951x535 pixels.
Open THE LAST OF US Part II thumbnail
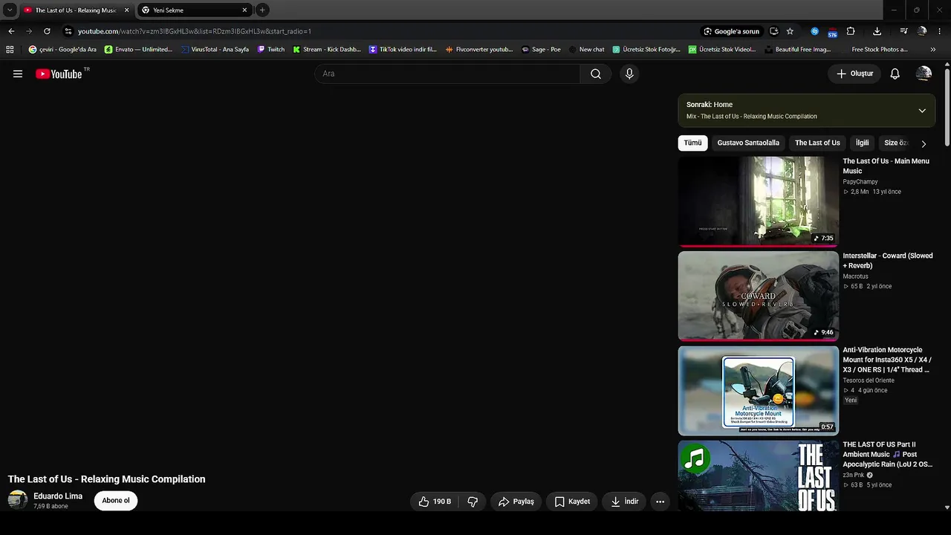[x=758, y=476]
